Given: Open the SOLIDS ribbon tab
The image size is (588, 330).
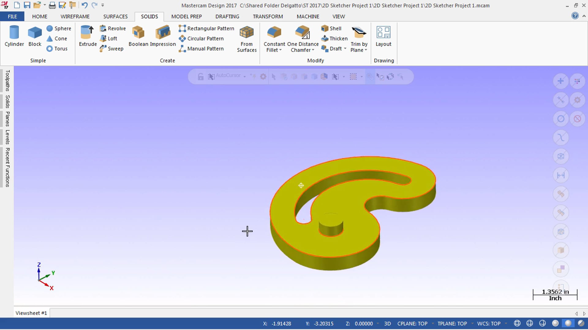Looking at the screenshot, I should click(149, 16).
